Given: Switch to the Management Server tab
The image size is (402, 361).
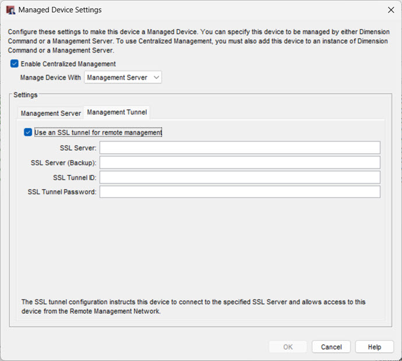Looking at the screenshot, I should pos(51,113).
